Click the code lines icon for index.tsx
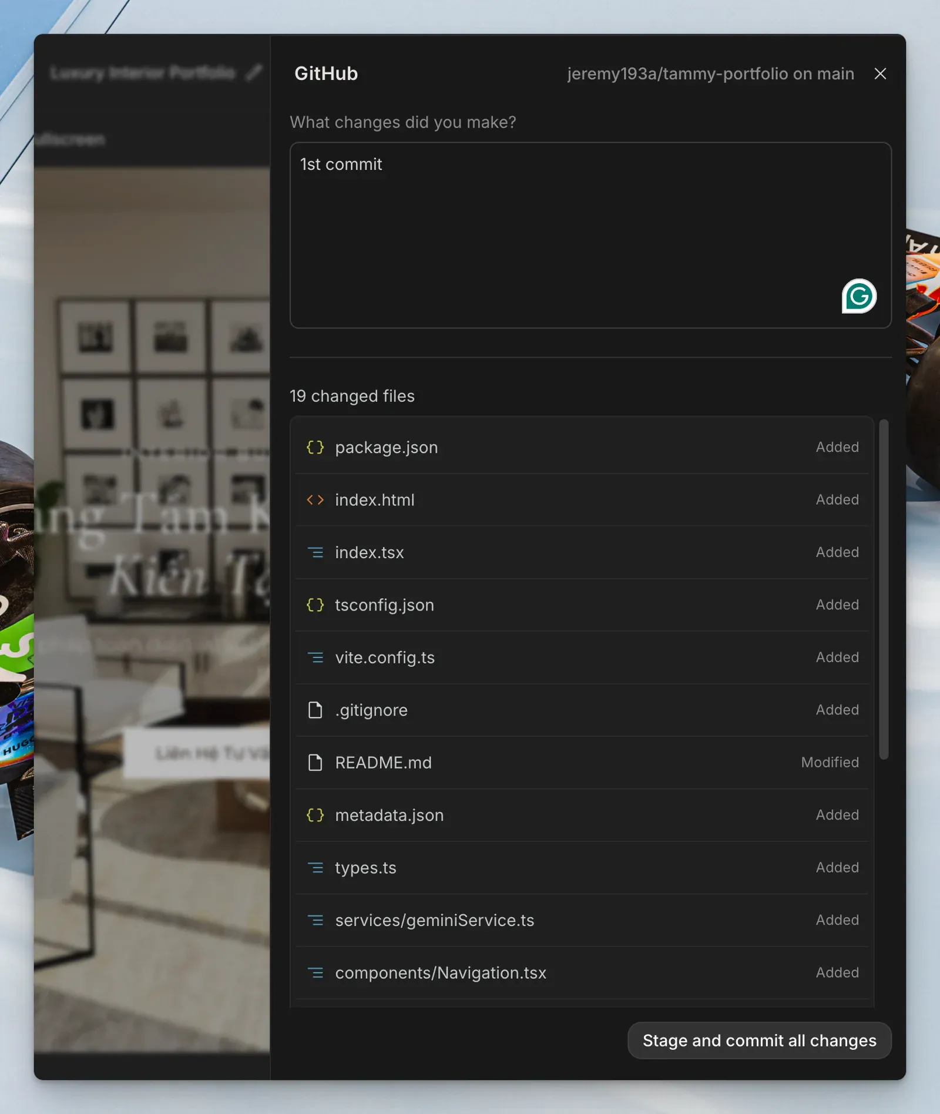The height and width of the screenshot is (1114, 940). [315, 552]
